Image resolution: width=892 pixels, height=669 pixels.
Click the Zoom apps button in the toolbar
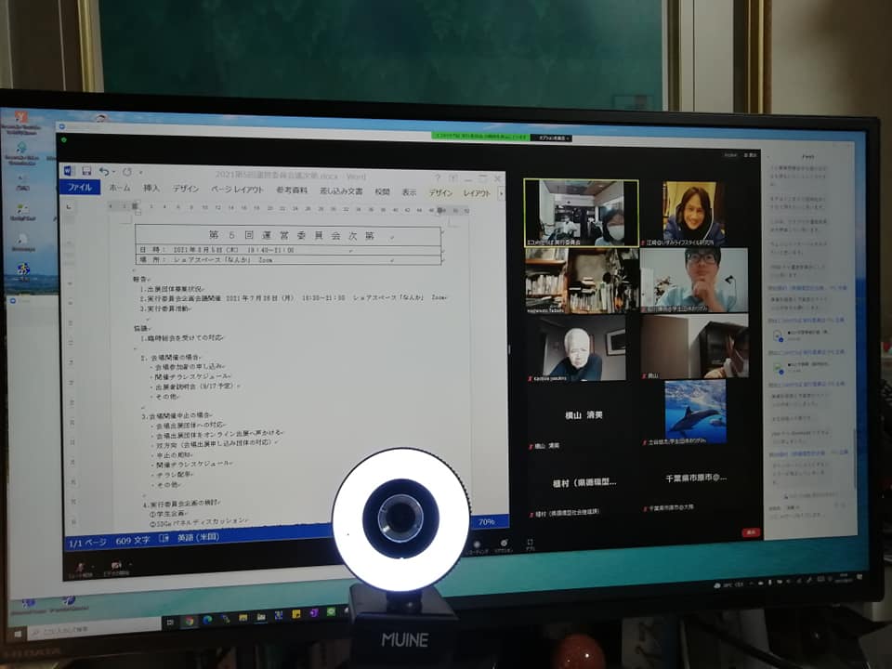(x=531, y=544)
